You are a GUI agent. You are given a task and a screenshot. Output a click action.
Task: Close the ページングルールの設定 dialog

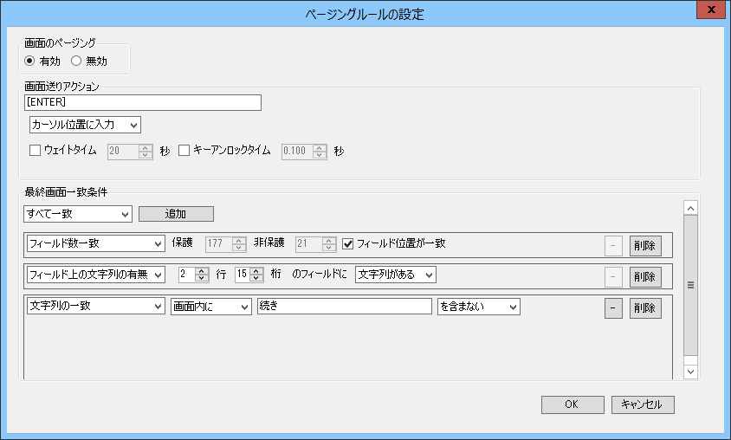pos(711,10)
